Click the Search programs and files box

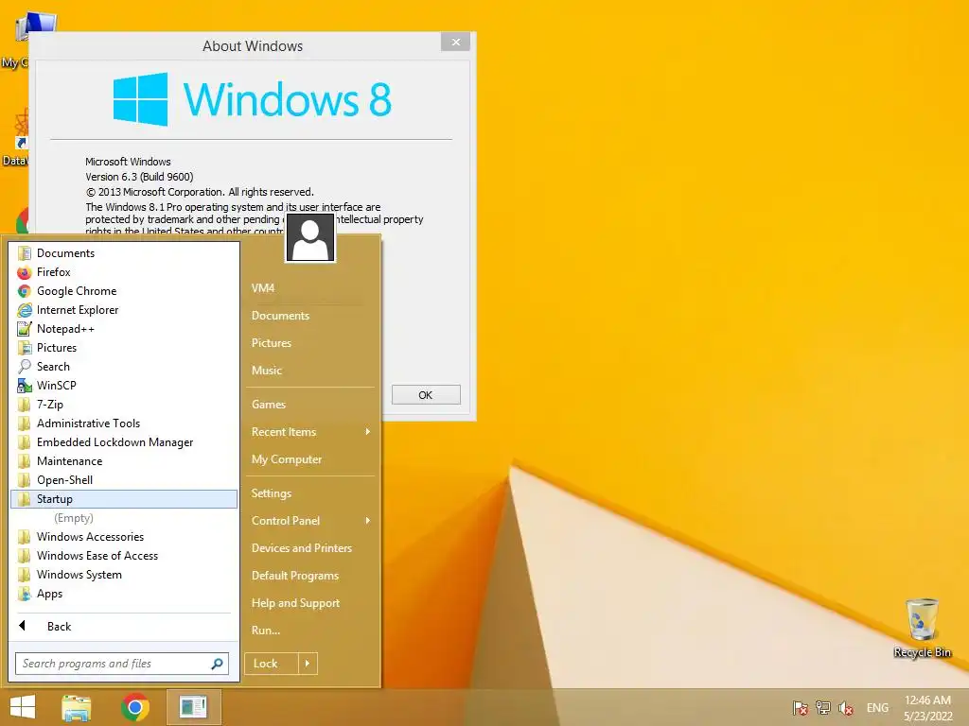[122, 664]
